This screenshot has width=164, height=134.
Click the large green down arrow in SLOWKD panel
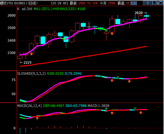pyautogui.click(x=118, y=78)
